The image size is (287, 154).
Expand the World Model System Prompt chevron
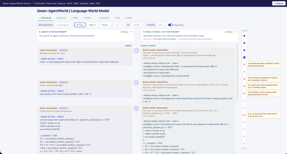coord(235,32)
